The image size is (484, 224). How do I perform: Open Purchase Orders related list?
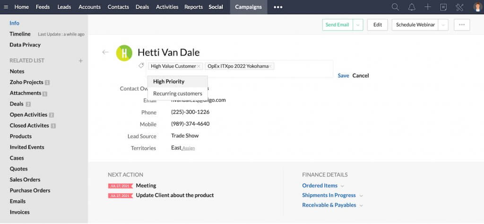pos(30,190)
